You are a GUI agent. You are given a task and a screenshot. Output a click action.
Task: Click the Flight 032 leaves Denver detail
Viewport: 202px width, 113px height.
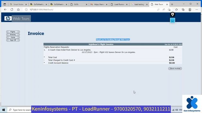[x=109, y=52]
